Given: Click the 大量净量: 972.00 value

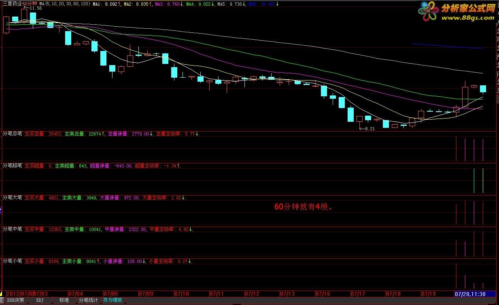Looking at the screenshot, I should pos(119,198).
